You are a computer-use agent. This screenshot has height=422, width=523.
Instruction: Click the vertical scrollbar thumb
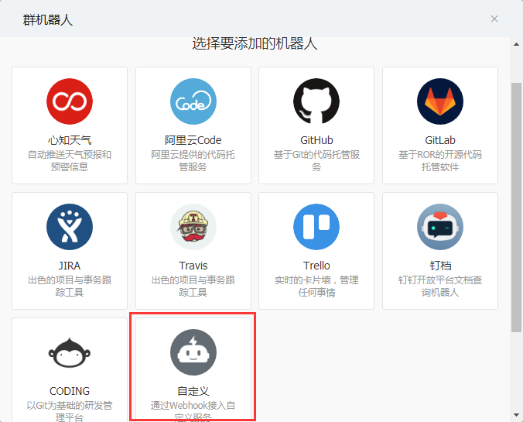coord(516,208)
